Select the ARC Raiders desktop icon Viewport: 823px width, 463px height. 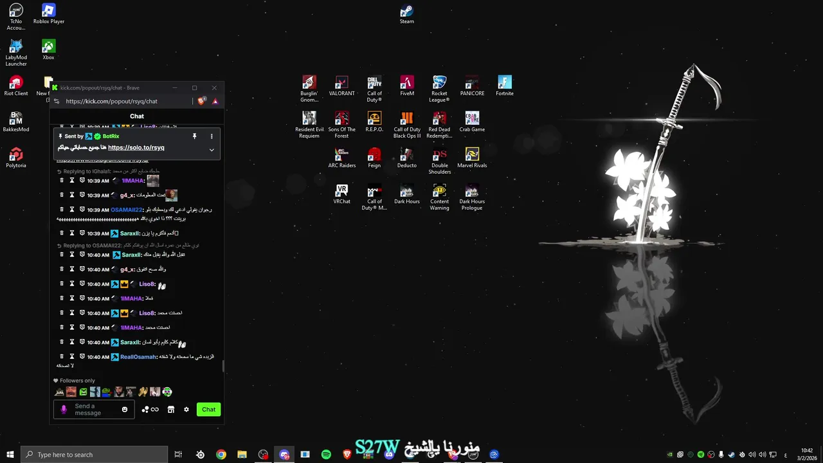(341, 158)
